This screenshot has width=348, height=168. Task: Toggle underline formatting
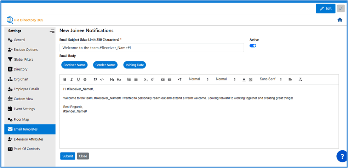(x=78, y=79)
